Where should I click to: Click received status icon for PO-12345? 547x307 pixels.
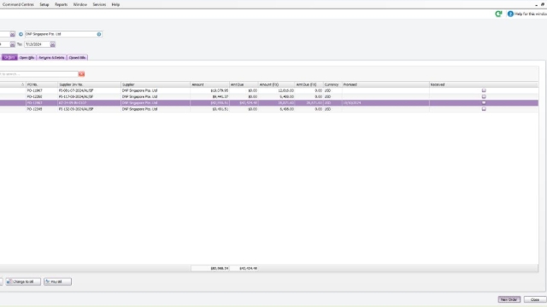[x=484, y=109]
